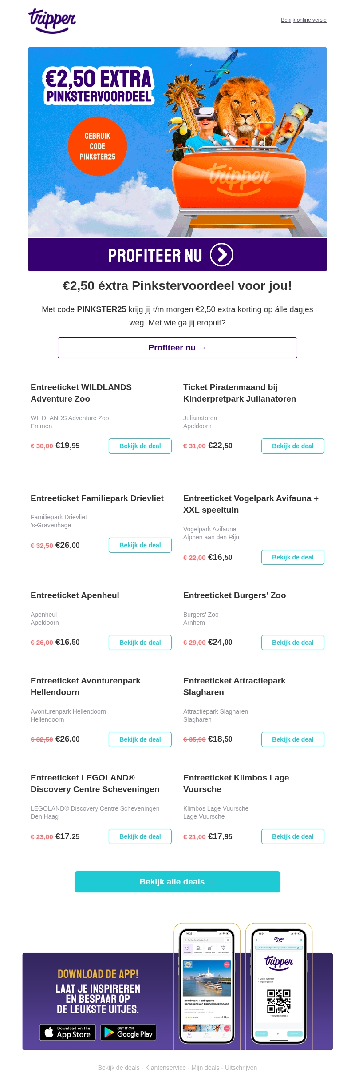Click the QR code phone screenshot
This screenshot has height=1085, width=355.
coord(279,985)
